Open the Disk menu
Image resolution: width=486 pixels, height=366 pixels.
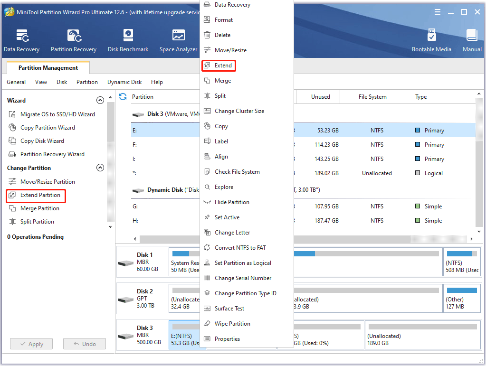pyautogui.click(x=62, y=82)
